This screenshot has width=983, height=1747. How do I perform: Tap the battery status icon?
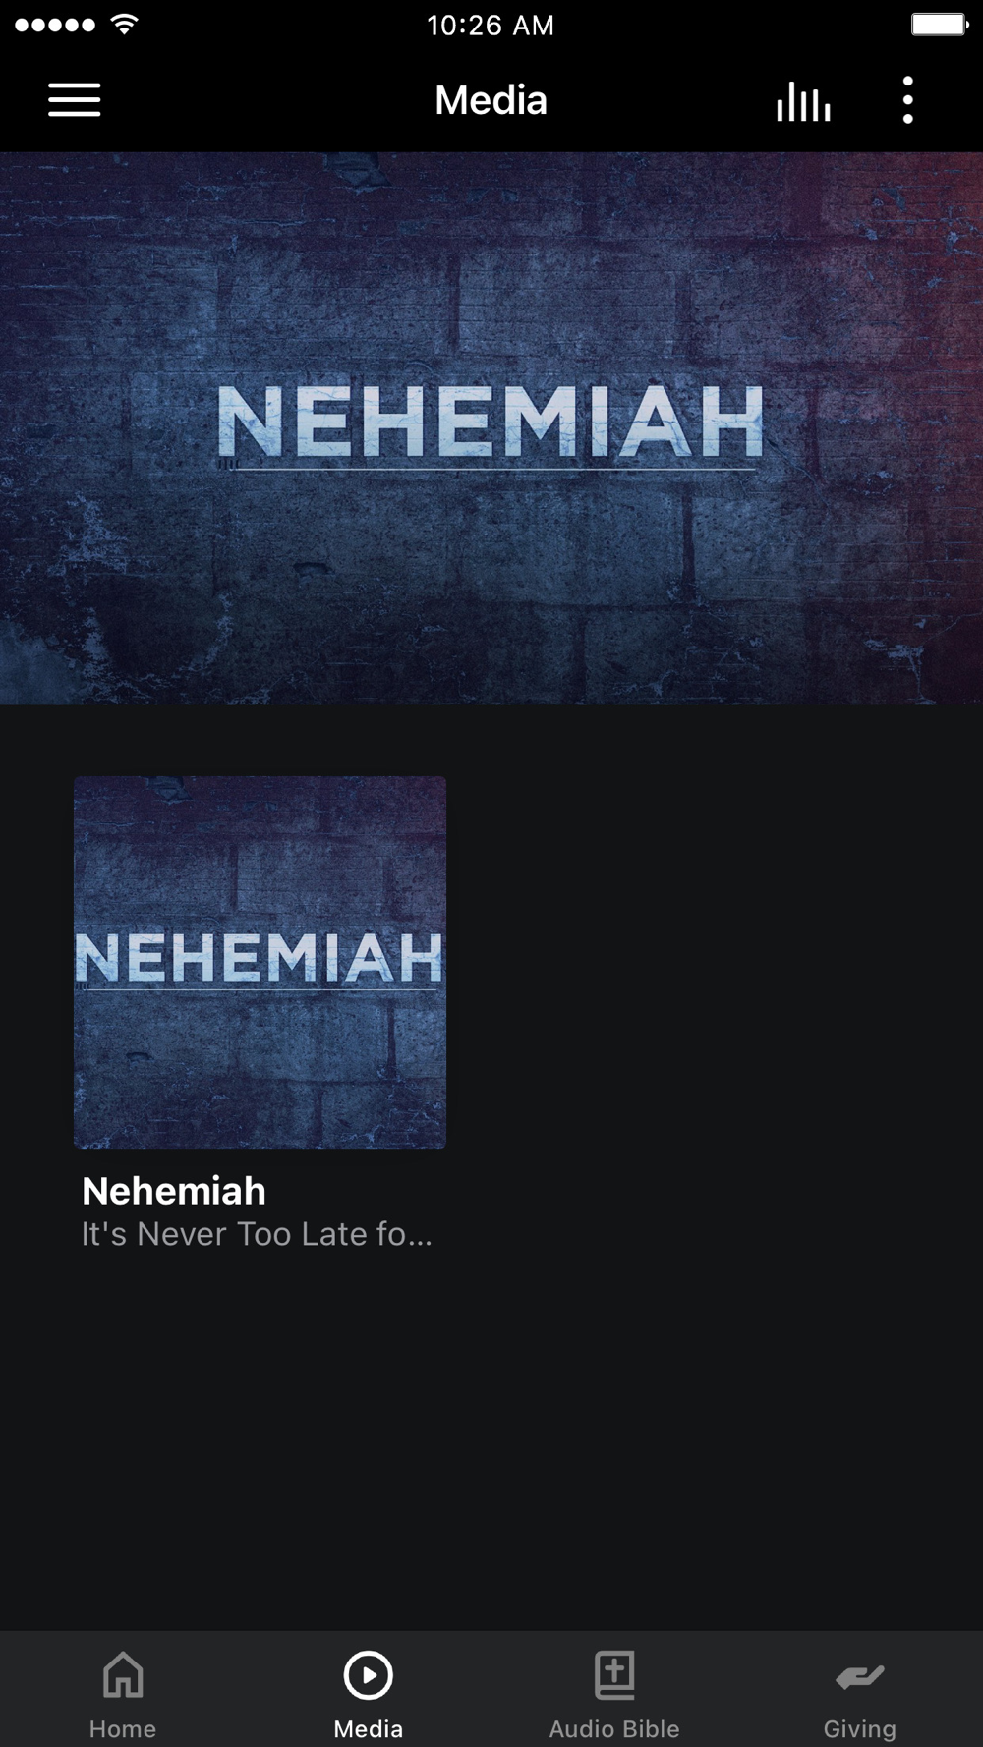click(940, 25)
